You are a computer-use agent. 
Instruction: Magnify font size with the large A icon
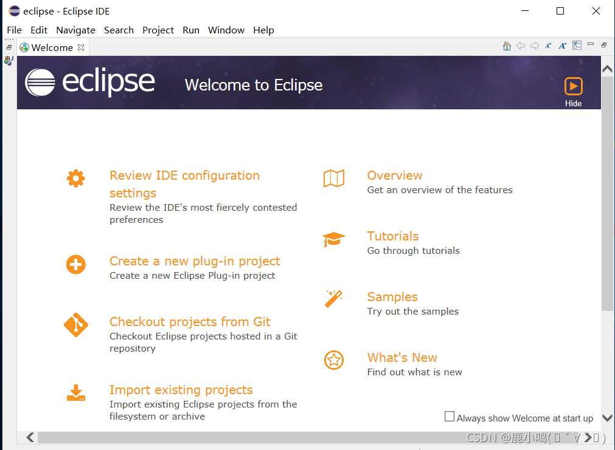563,46
